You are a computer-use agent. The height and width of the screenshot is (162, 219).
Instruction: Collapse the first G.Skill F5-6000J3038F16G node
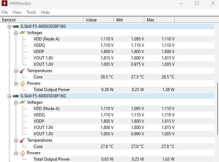(x=9, y=27)
